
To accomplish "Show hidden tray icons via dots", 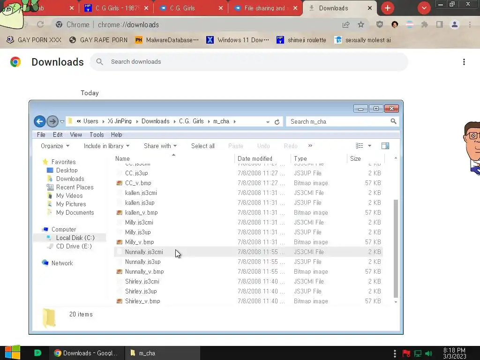I will [x=395, y=353].
